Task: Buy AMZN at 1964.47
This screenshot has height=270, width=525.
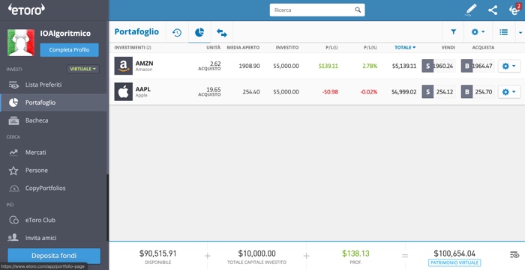Action: 478,66
